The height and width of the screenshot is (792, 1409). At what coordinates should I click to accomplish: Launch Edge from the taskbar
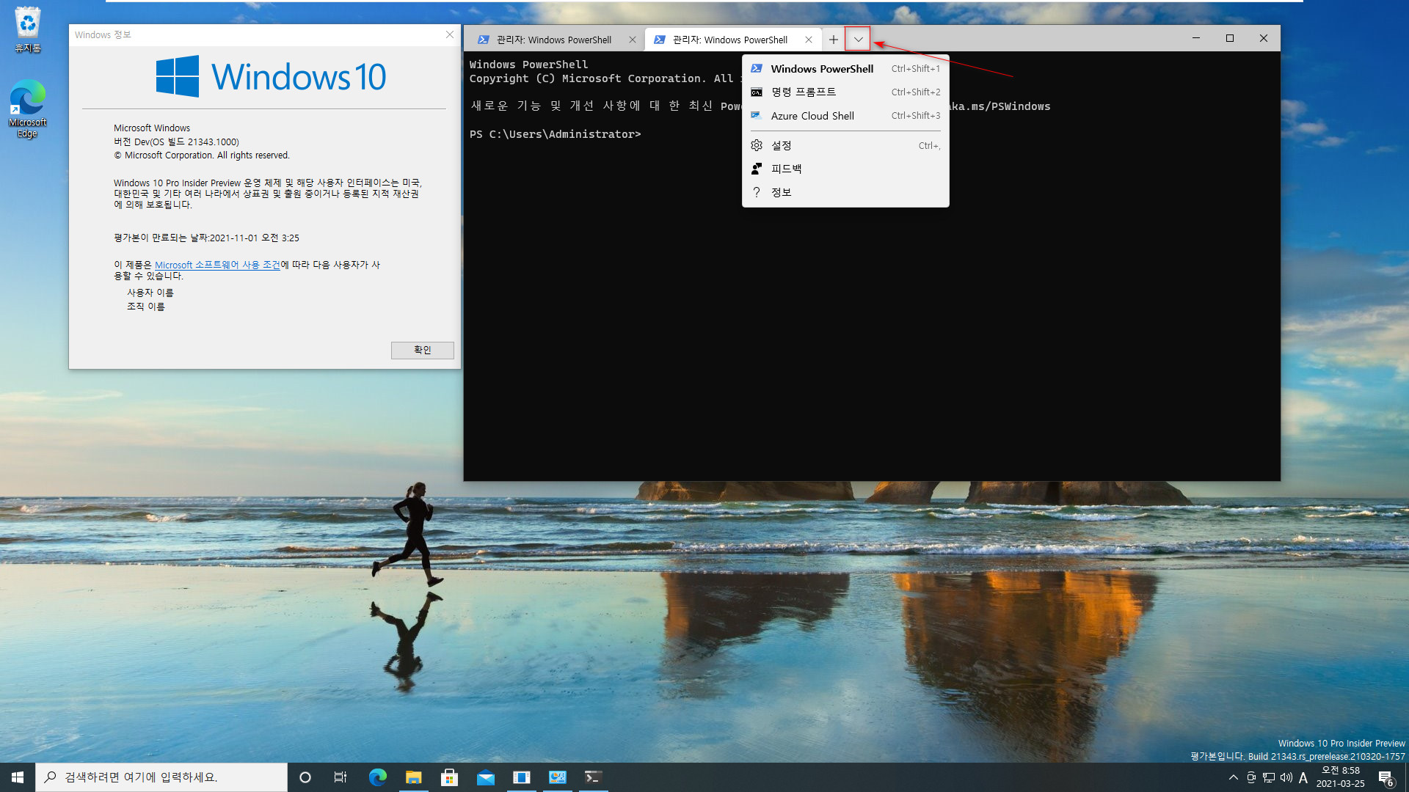point(378,777)
